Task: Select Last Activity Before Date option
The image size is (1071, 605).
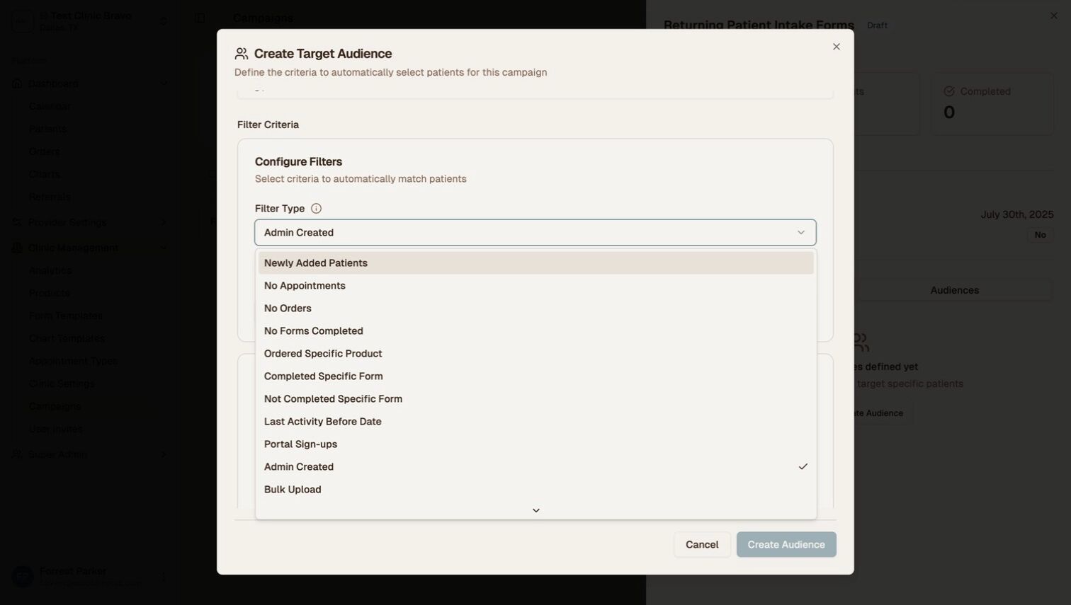Action: pos(535,422)
